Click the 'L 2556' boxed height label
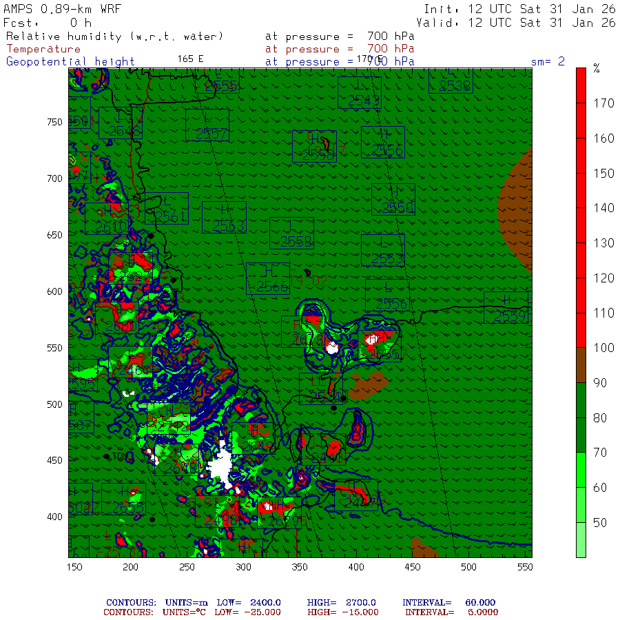The image size is (620, 620). click(387, 296)
